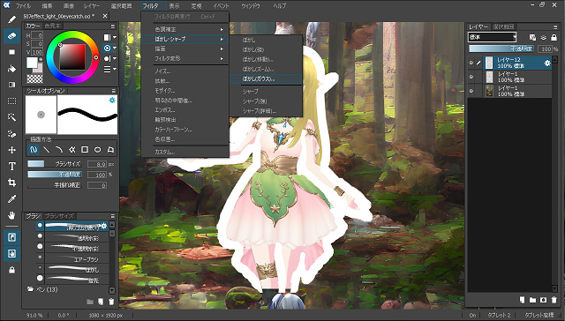Select the Crop tool
The image size is (565, 321).
11,183
